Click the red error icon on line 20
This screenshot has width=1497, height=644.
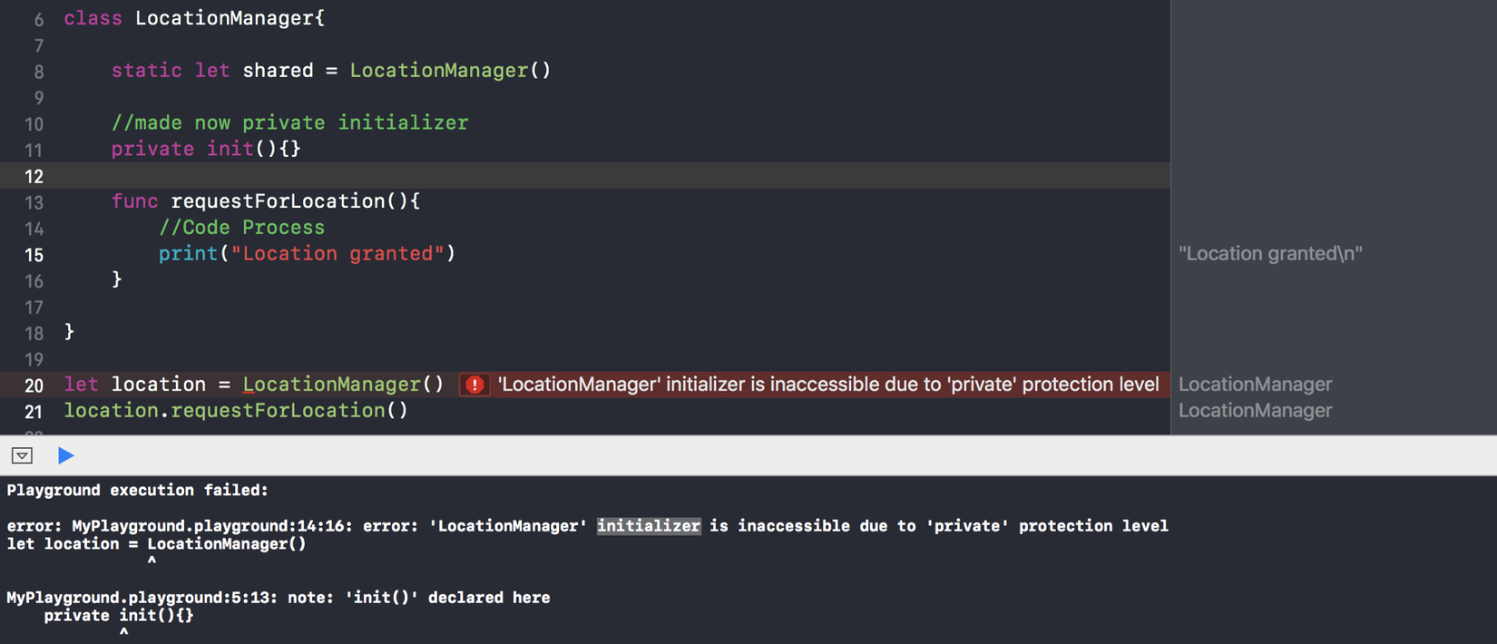point(475,385)
